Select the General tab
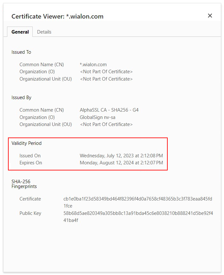 20,32
